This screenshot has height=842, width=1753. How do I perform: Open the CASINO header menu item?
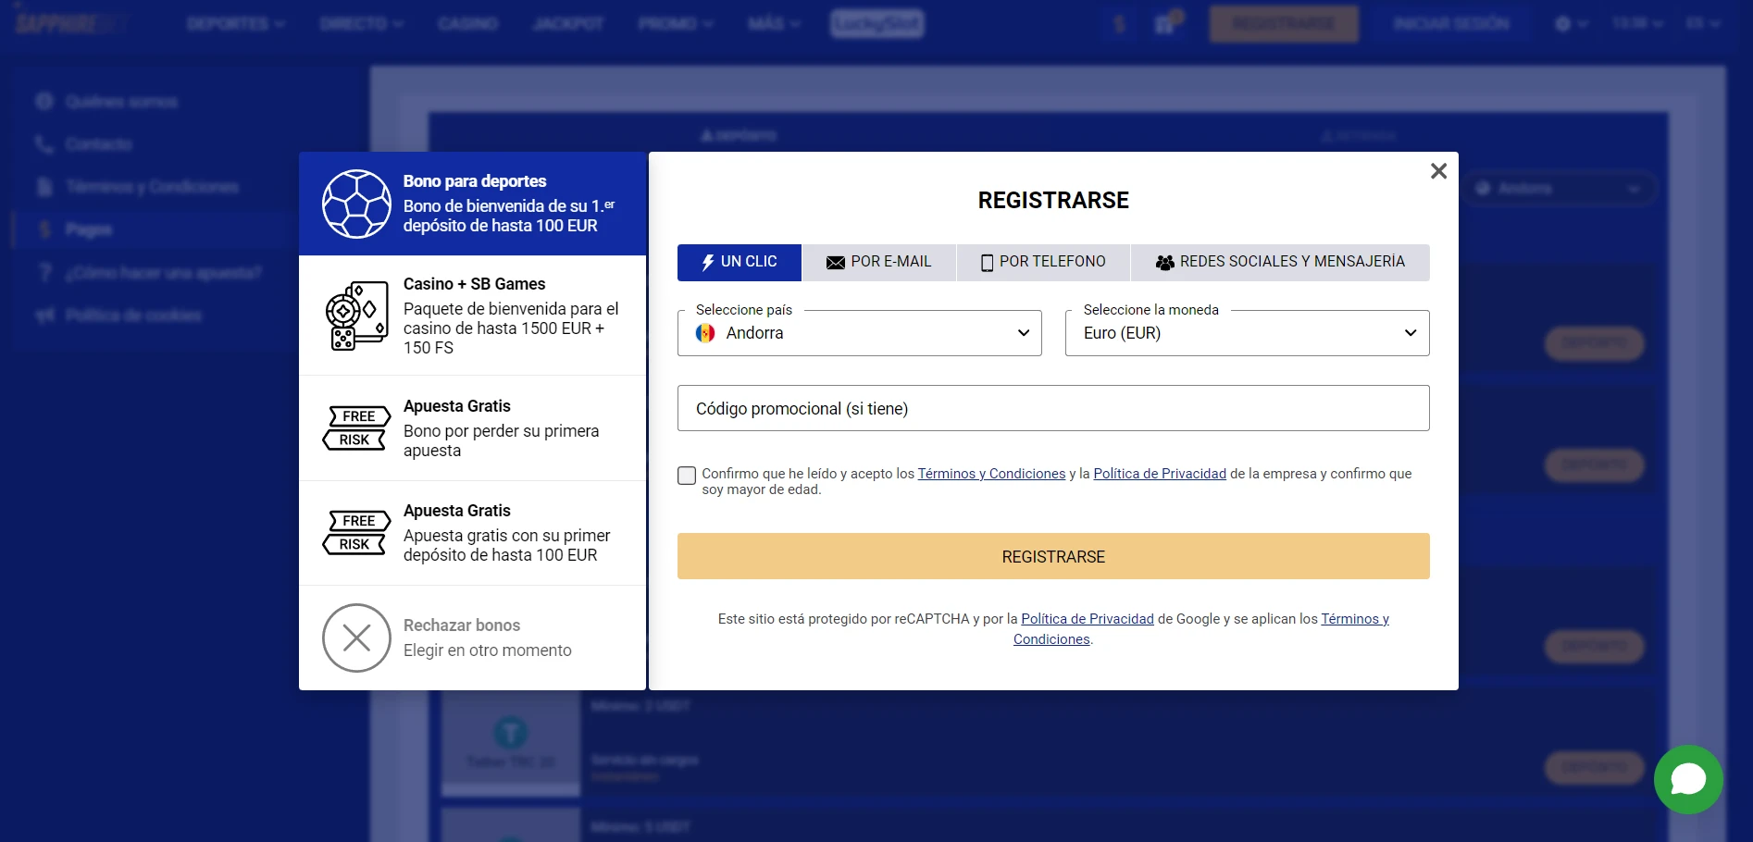468,24
